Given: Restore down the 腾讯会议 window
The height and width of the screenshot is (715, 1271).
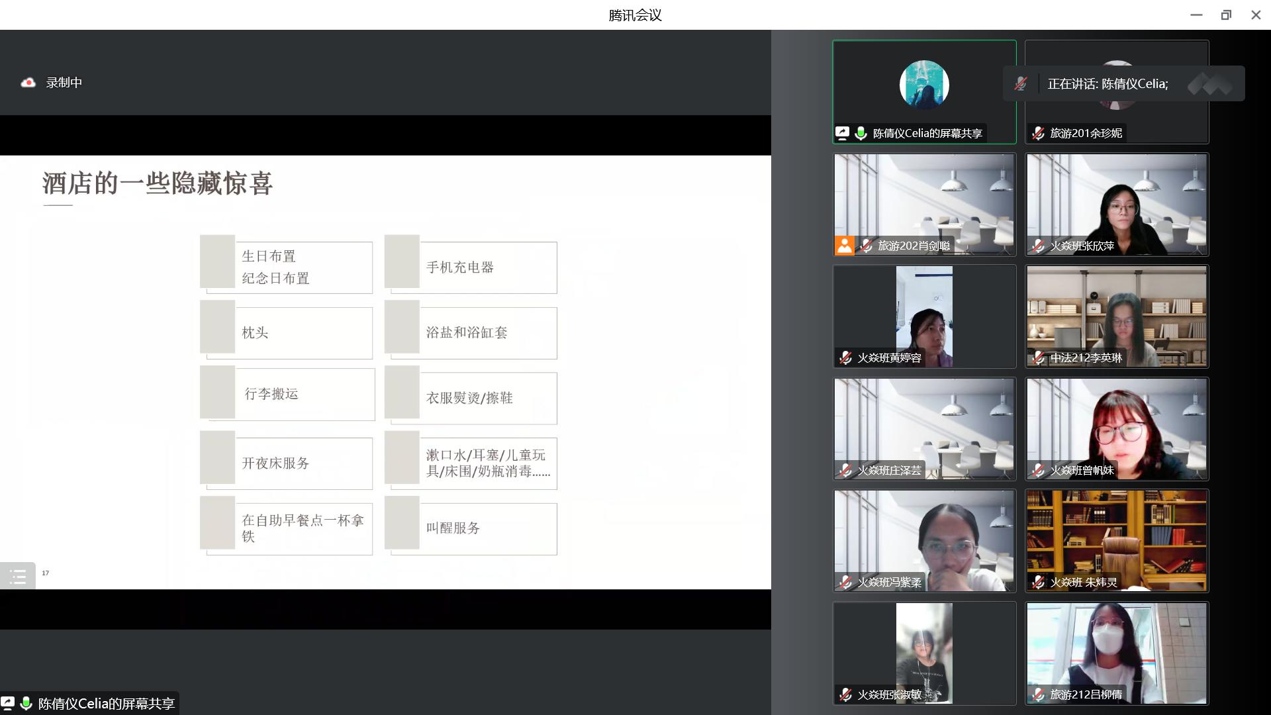Looking at the screenshot, I should pyautogui.click(x=1225, y=15).
